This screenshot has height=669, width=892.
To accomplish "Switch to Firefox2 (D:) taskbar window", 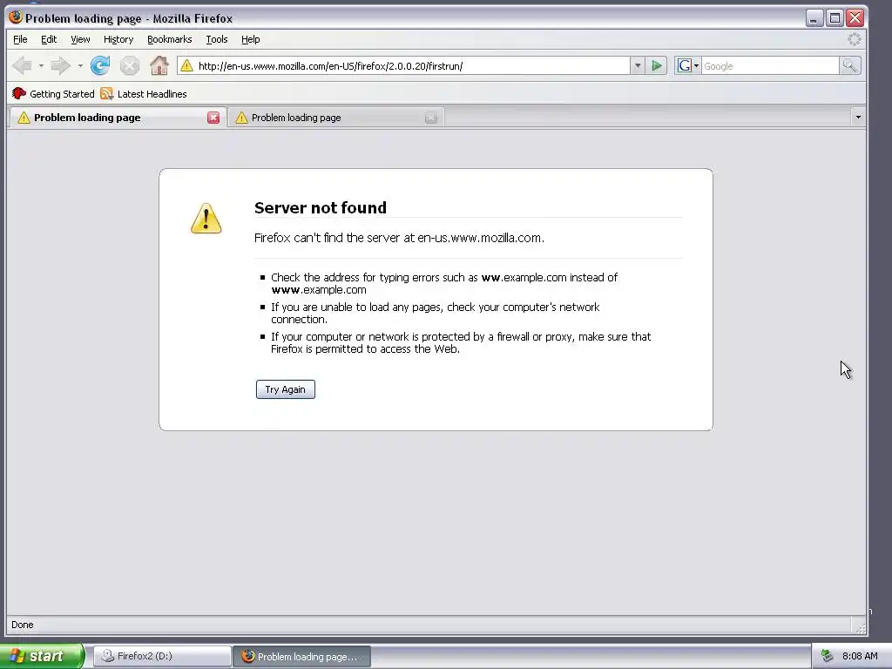I will [x=162, y=656].
